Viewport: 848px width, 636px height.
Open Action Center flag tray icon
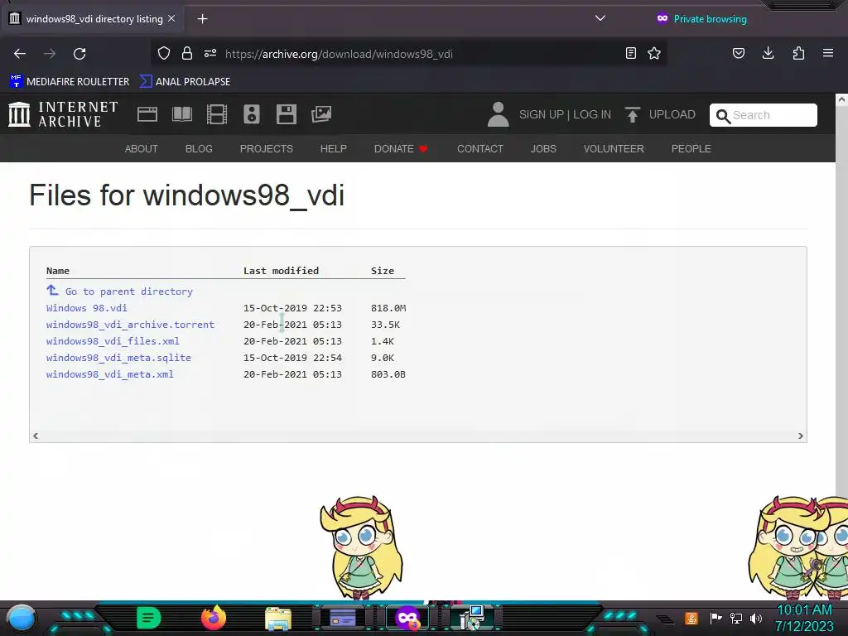[x=716, y=618]
